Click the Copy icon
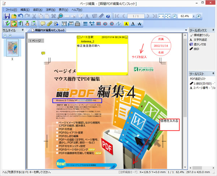217x176 pixels. coord(41,16)
